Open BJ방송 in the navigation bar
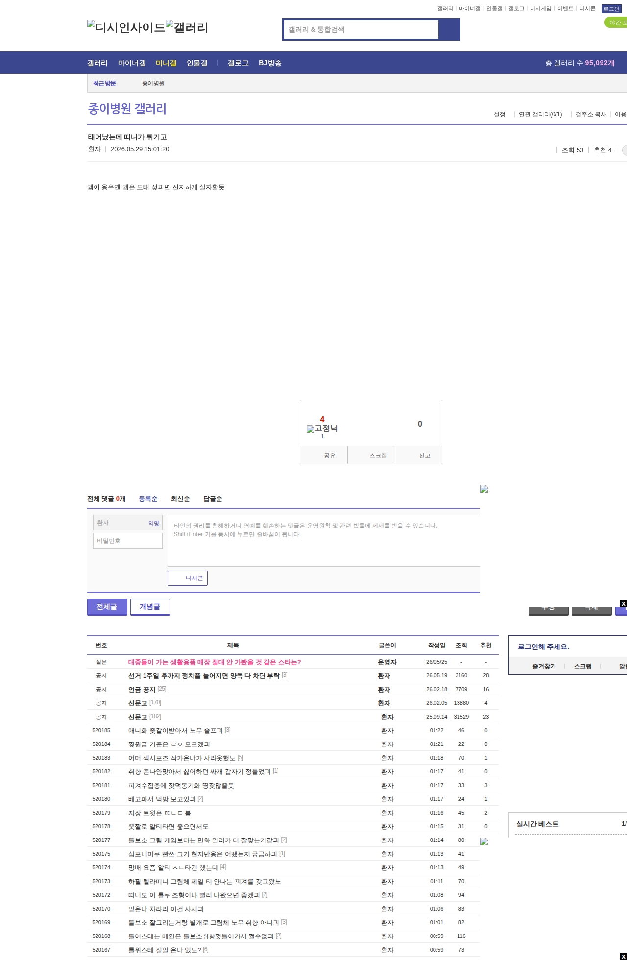This screenshot has height=960, width=627. [x=270, y=63]
